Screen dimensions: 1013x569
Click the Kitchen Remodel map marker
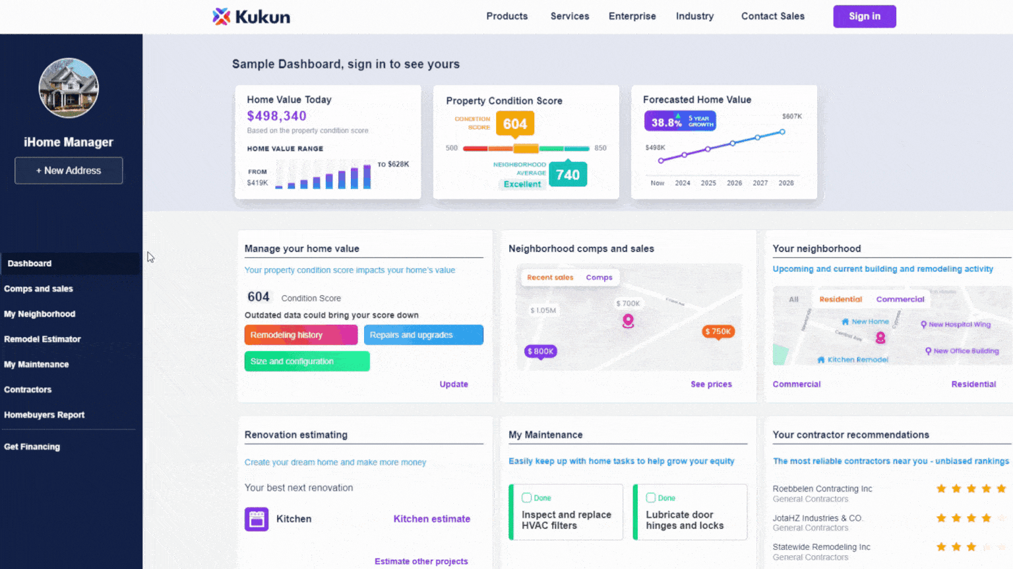[x=853, y=360]
